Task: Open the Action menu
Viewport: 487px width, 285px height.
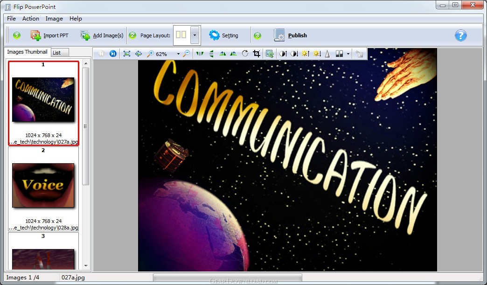Action: point(31,19)
